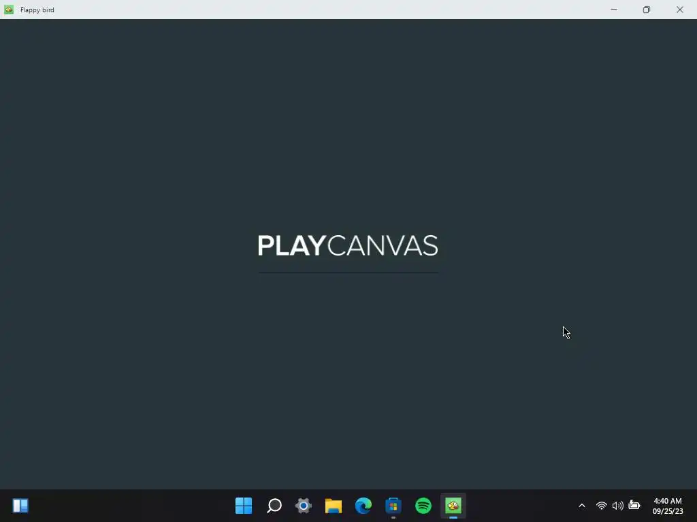Select Flappy bird taskbar icon
Screen dimensions: 697x522
pyautogui.click(x=453, y=506)
